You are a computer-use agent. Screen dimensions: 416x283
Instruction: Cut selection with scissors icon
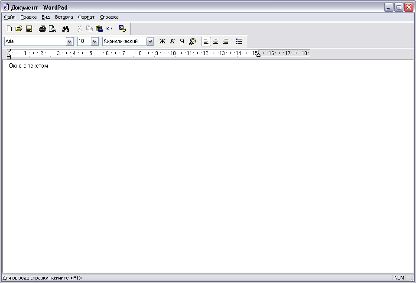click(x=79, y=29)
